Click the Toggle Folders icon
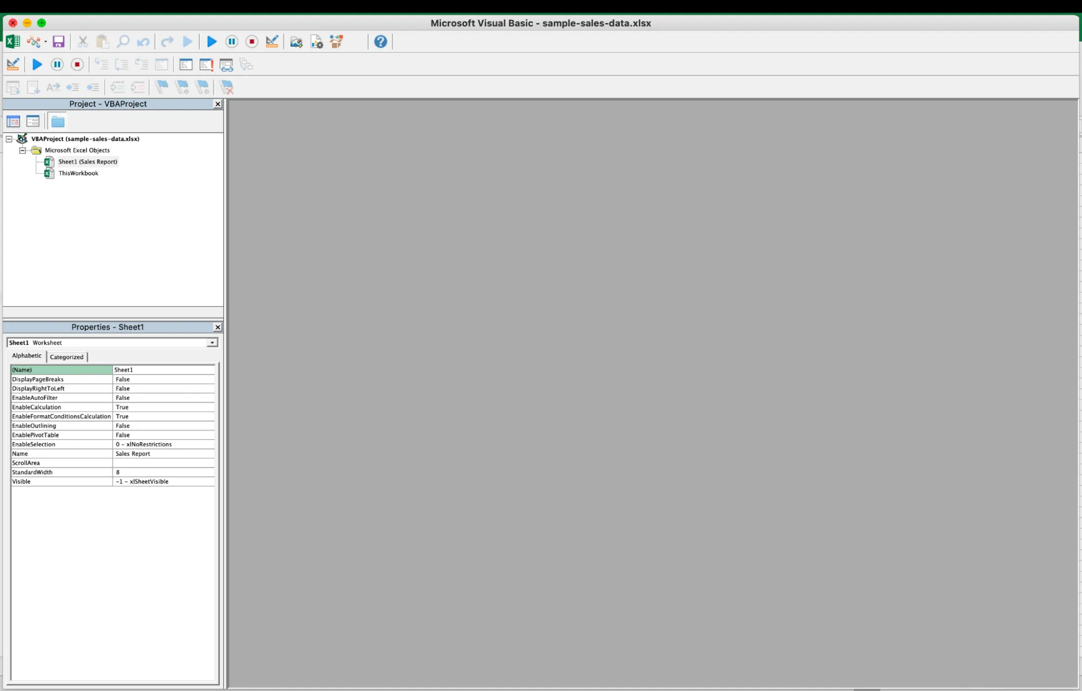 (57, 121)
